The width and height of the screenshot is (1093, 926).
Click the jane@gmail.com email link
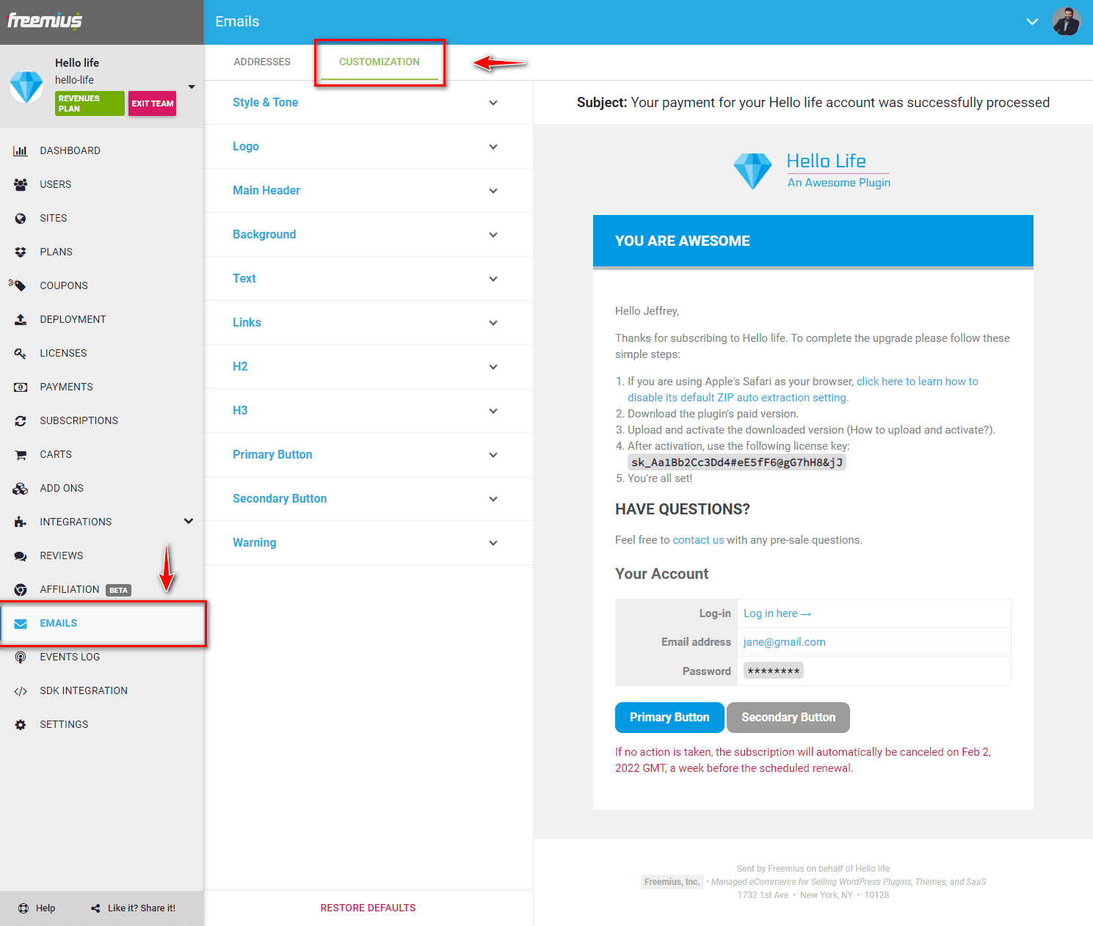click(x=784, y=642)
